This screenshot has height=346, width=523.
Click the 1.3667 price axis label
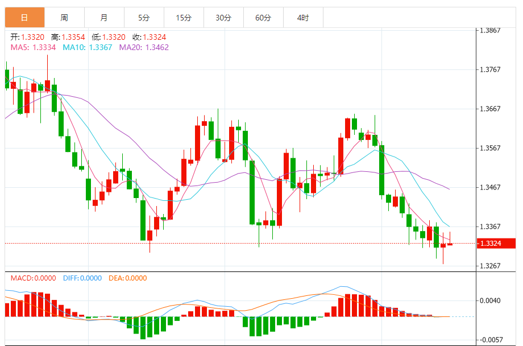coord(490,109)
